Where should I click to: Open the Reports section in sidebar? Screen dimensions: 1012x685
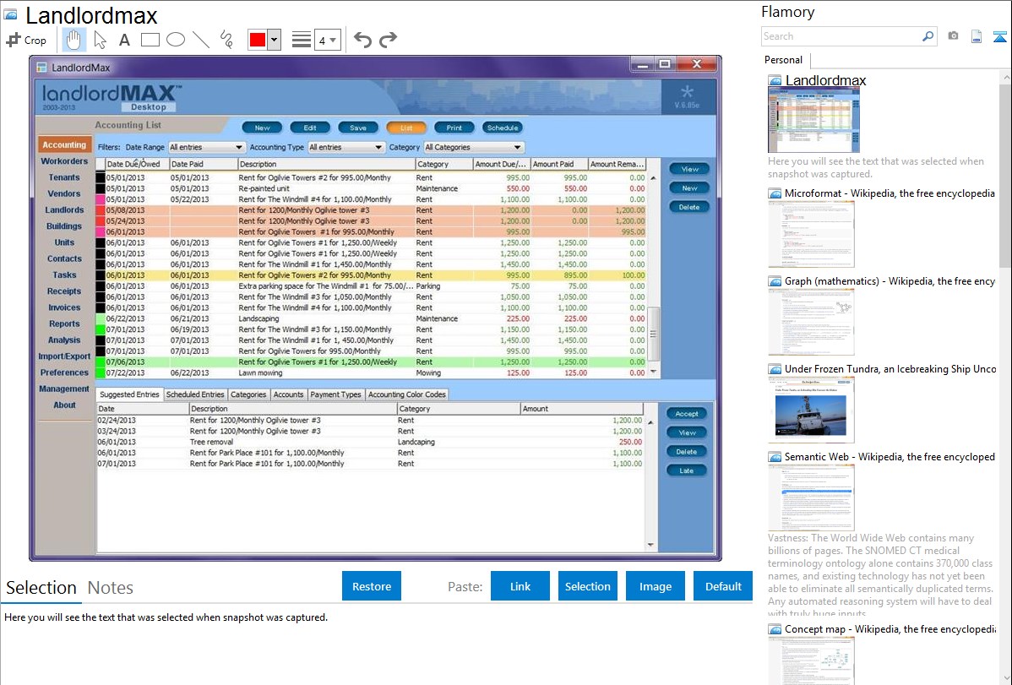click(64, 324)
